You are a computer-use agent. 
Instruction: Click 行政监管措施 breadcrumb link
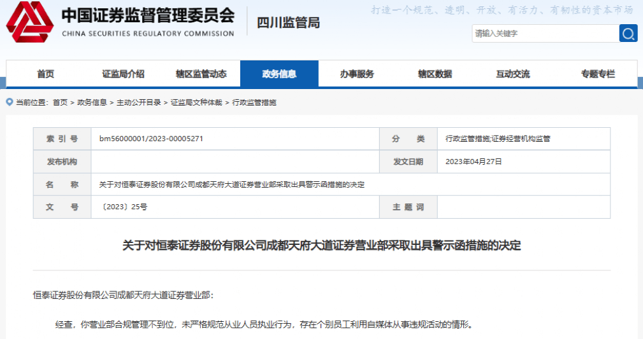[x=254, y=102]
